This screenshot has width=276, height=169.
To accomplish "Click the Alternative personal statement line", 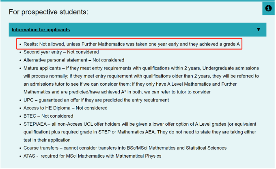I will coord(74,60).
